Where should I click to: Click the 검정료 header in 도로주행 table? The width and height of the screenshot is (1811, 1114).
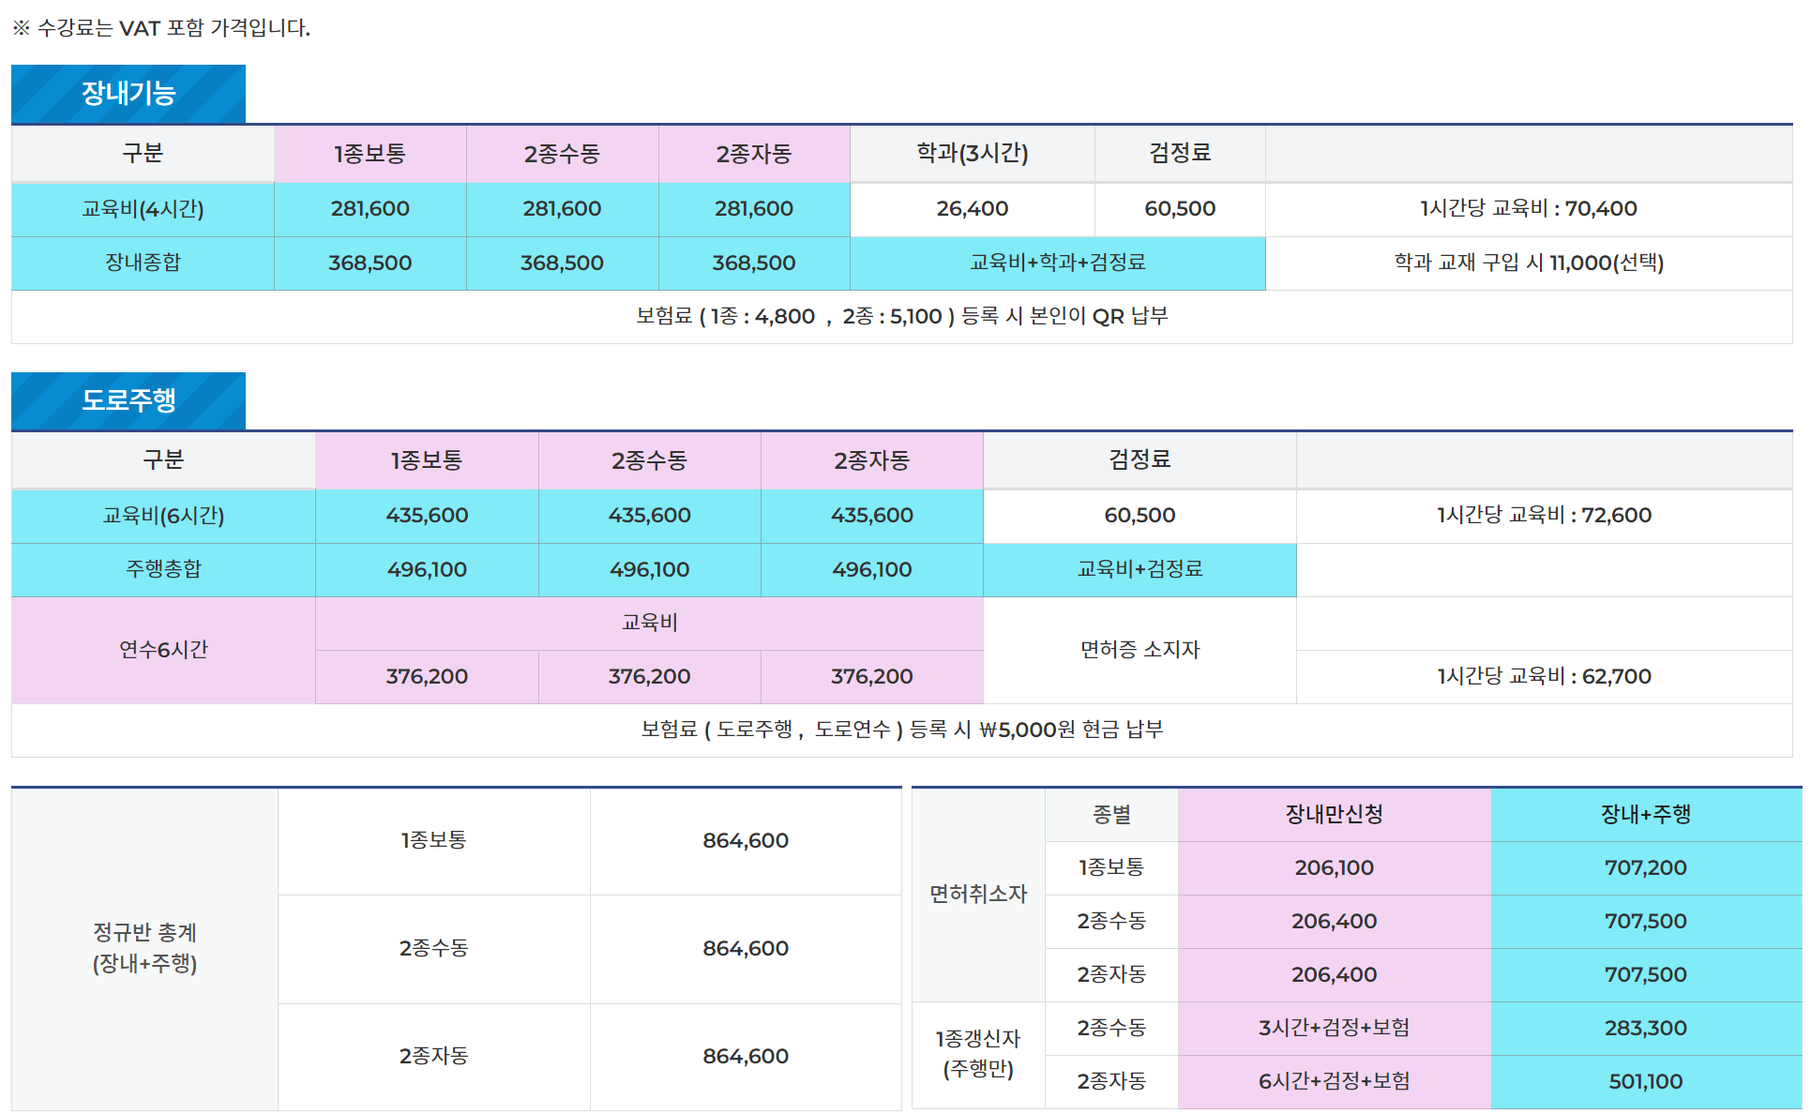point(1138,460)
